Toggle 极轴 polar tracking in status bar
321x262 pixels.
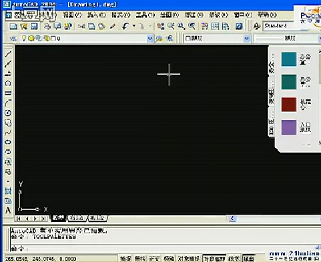pos(169,259)
